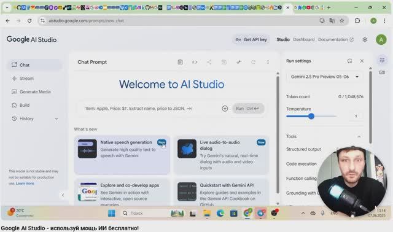Click the Run button
Image resolution: width=393 pixels, height=232 pixels.
248,109
